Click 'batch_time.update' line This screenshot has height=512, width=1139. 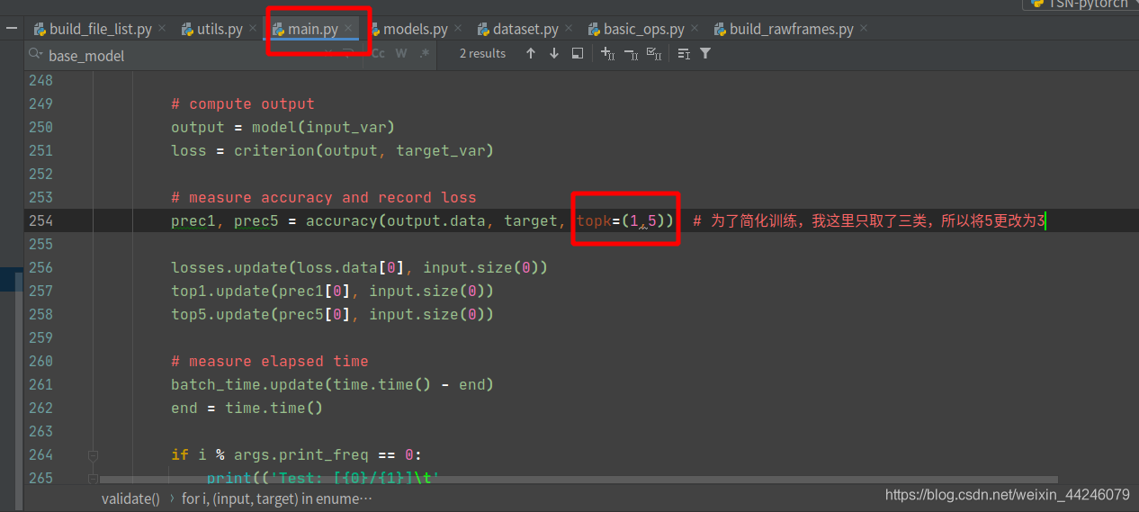coord(333,384)
